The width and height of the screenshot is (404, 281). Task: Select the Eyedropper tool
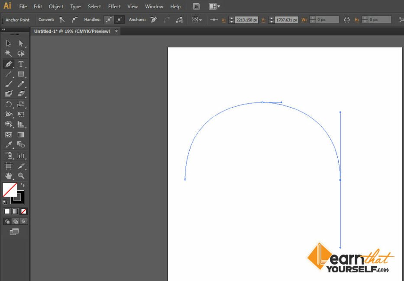click(x=8, y=144)
